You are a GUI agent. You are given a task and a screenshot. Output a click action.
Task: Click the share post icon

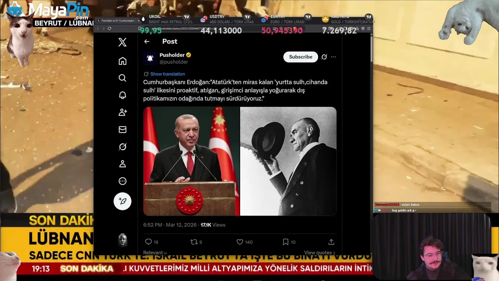click(x=331, y=242)
